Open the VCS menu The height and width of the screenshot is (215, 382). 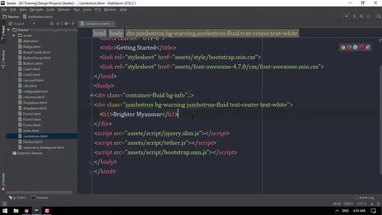point(97,10)
